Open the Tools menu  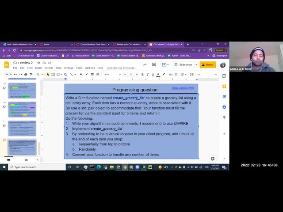[x=79, y=68]
